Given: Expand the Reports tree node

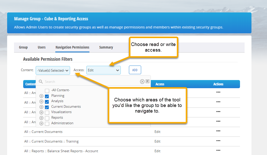Looking at the screenshot, I should (x=41, y=118).
